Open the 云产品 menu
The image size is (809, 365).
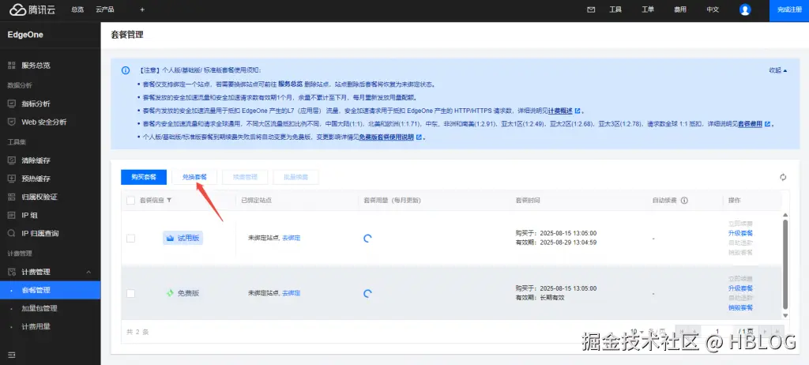tap(105, 9)
